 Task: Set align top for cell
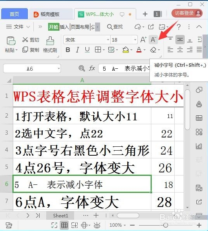point(170,40)
